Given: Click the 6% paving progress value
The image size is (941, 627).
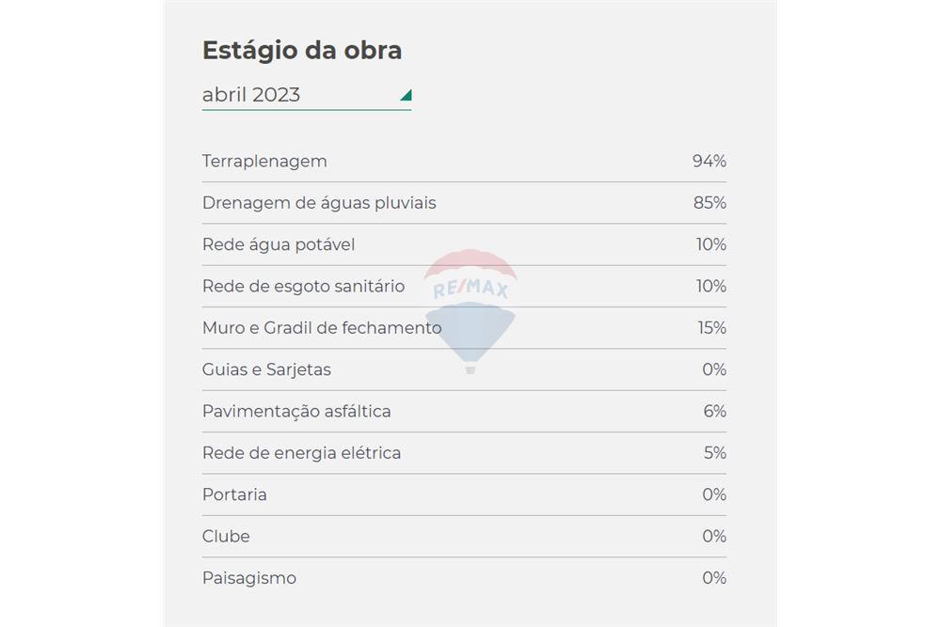Looking at the screenshot, I should pyautogui.click(x=714, y=411).
